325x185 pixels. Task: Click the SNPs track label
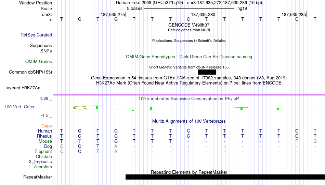pos(46,51)
